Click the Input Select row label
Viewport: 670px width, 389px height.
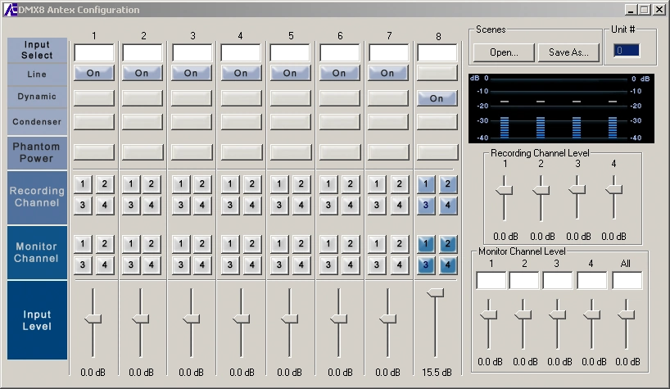click(x=37, y=50)
